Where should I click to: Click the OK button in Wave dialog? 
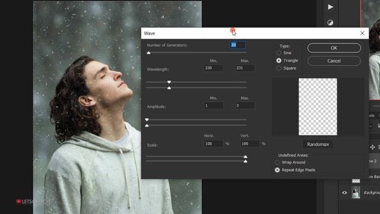(x=334, y=48)
